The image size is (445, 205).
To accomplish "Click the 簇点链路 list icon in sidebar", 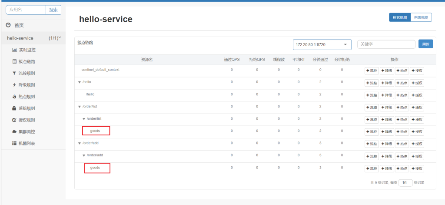I will click(14, 62).
